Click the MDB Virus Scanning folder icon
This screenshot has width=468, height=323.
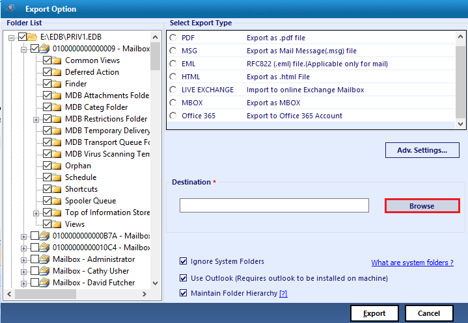pyautogui.click(x=57, y=154)
